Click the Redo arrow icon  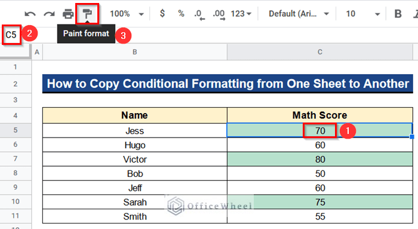tap(50, 14)
